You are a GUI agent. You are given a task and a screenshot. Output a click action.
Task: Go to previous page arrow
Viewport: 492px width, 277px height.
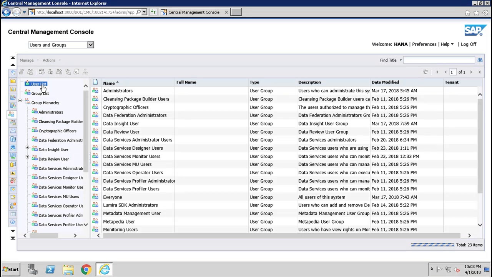tap(445, 72)
